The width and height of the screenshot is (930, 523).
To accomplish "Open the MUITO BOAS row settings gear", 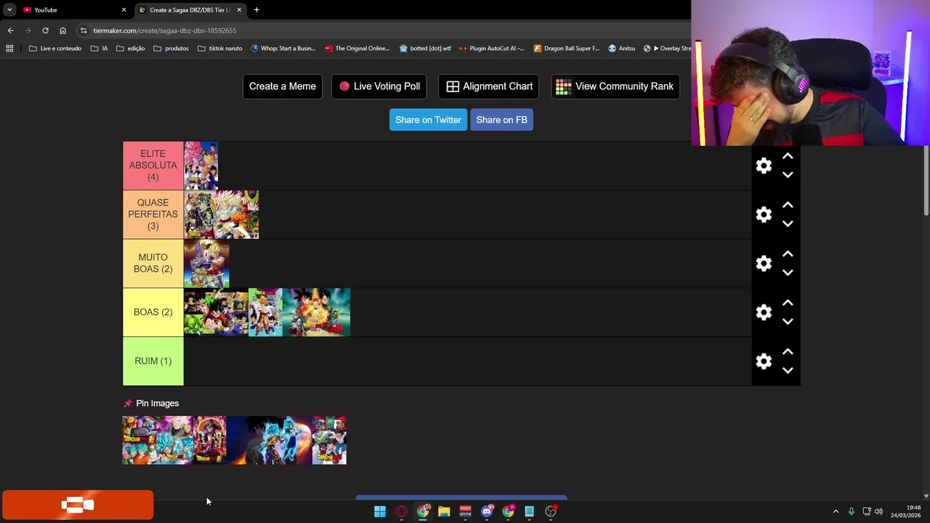I will click(x=764, y=263).
